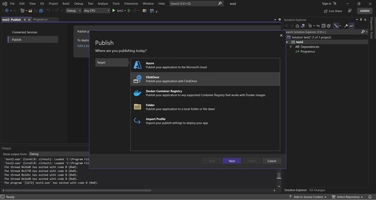This screenshot has width=376, height=200.
Task: Click the Undo toolbar icon
Action: point(48,11)
